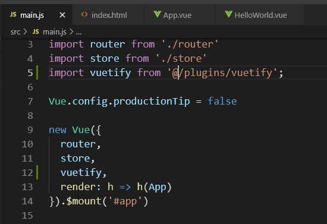Click the Vue icon on HelloWorld.vue tab
The height and width of the screenshot is (224, 327).
(228, 14)
